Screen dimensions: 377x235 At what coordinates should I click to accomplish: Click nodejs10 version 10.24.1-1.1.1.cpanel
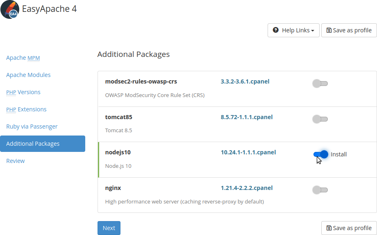point(248,152)
